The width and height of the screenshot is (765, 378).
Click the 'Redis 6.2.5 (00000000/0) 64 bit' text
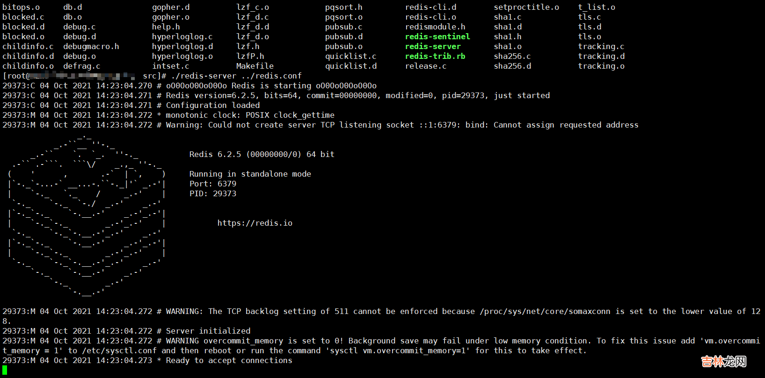[x=262, y=154]
